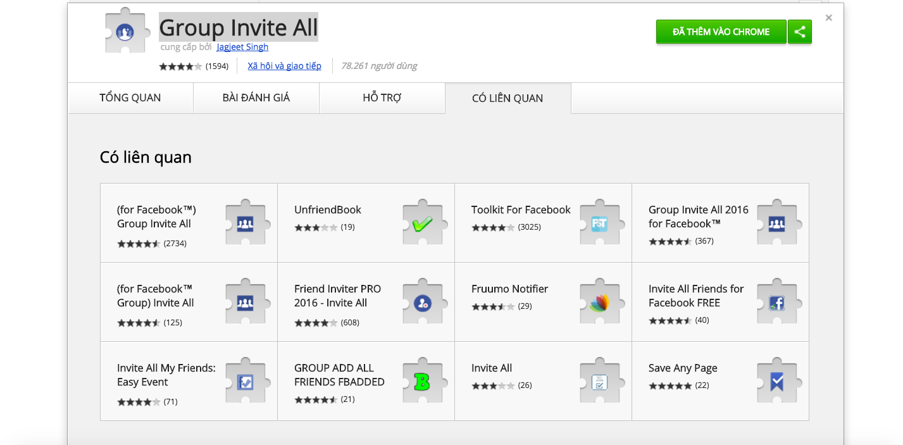Click the (19) rating under UnfriendBook
Image resolution: width=903 pixels, height=445 pixels.
point(347,227)
